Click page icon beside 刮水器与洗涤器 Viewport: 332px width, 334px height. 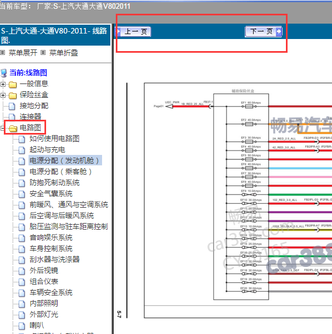tap(22, 260)
